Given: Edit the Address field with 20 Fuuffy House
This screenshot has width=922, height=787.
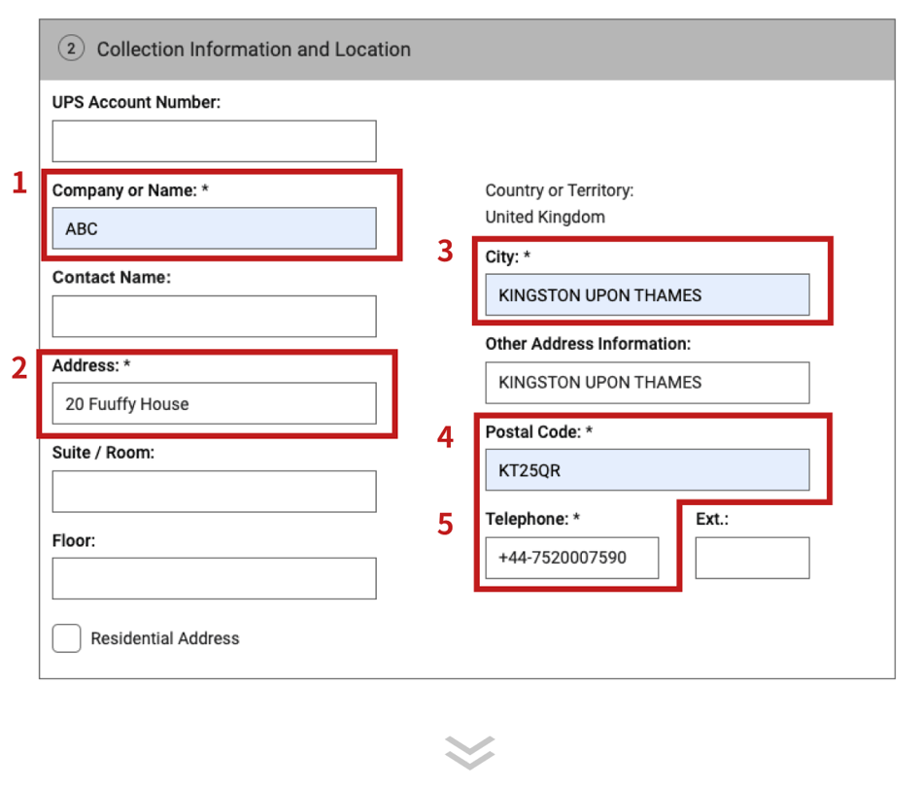Looking at the screenshot, I should (214, 403).
